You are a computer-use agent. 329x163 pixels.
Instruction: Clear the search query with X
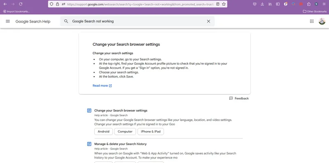[x=209, y=21]
